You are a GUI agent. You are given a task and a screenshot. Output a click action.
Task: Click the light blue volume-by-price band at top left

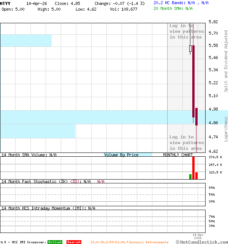tap(26, 40)
